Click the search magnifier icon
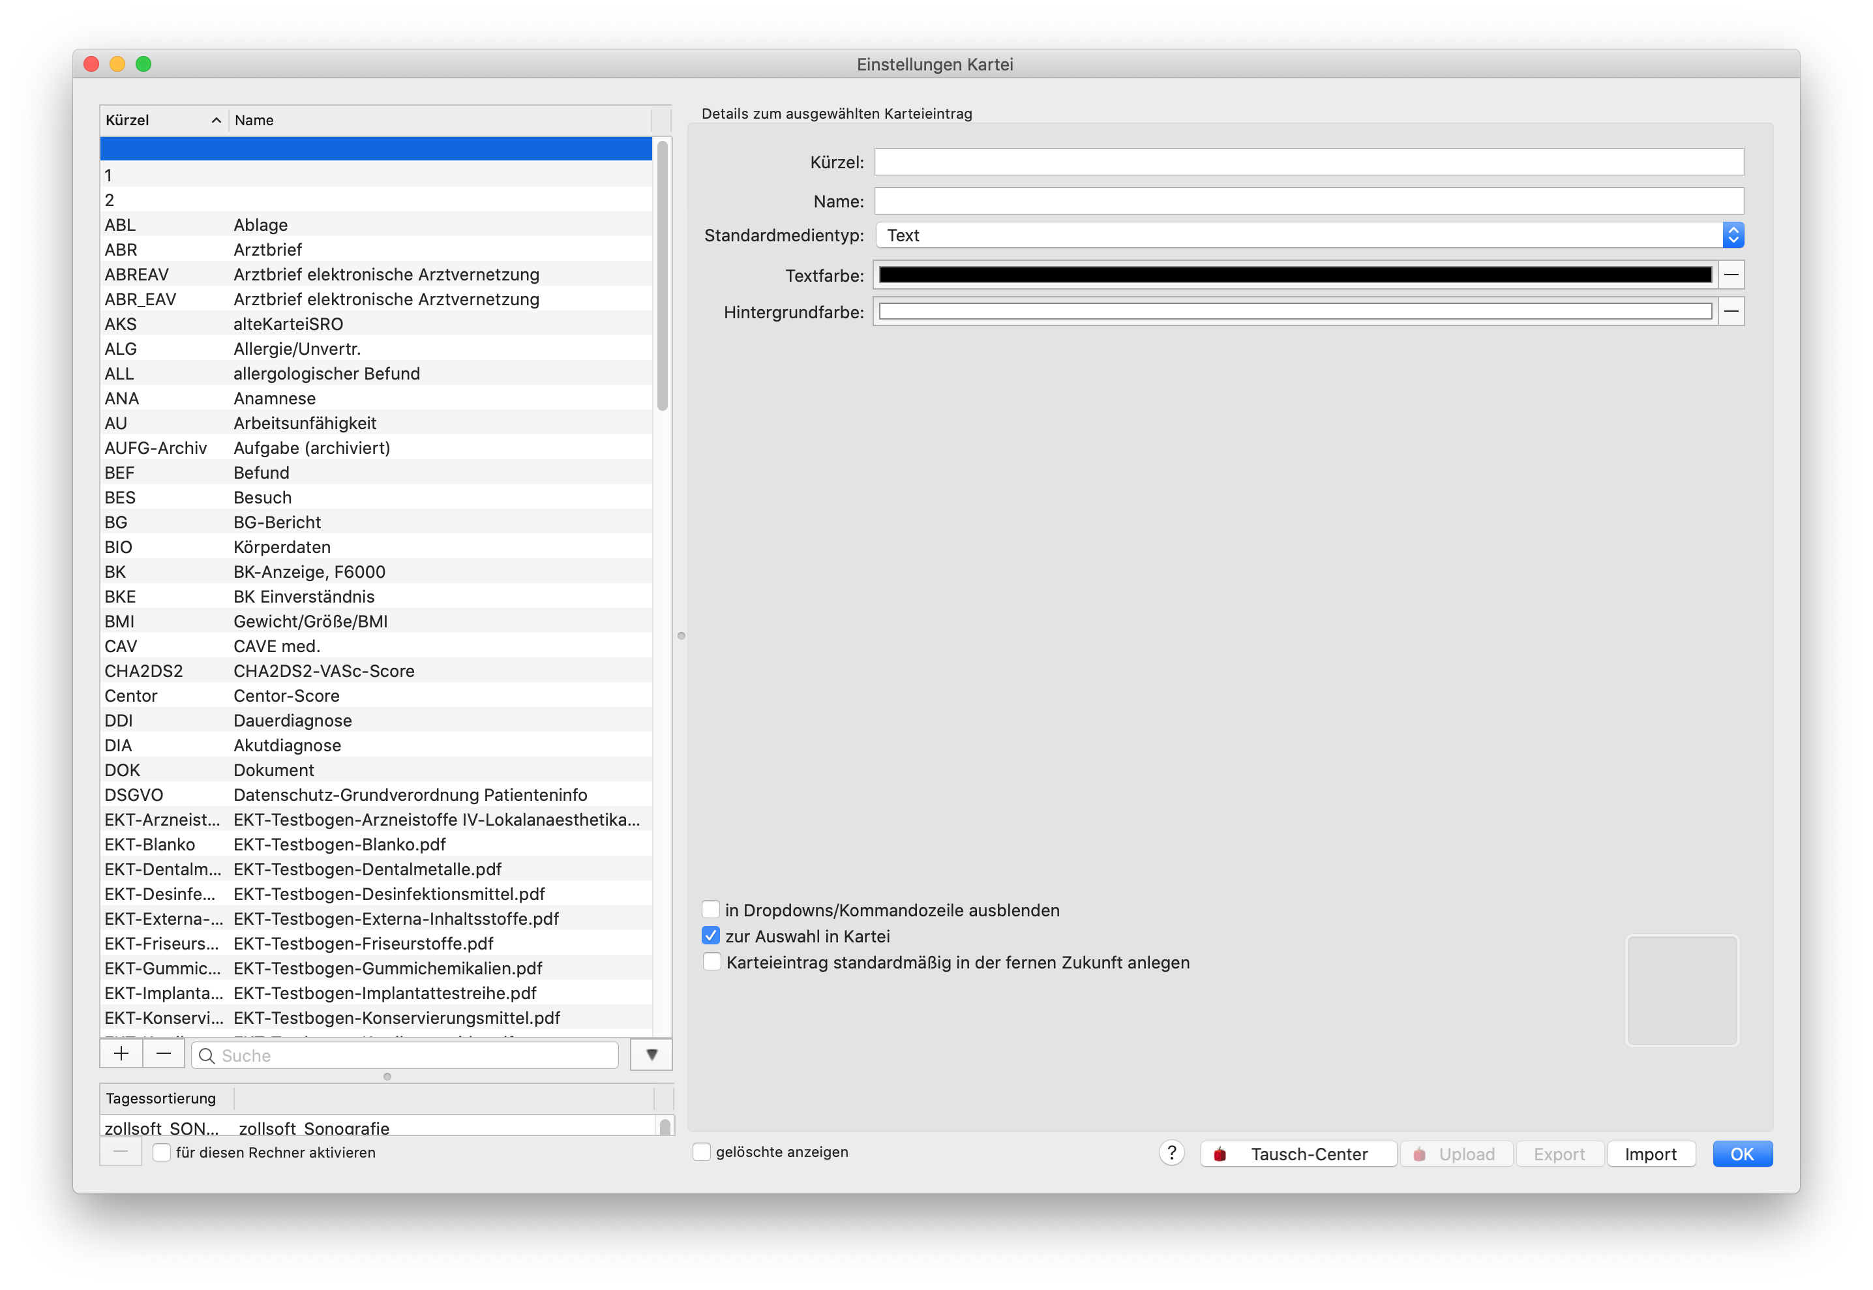Viewport: 1873px width, 1290px height. [207, 1056]
